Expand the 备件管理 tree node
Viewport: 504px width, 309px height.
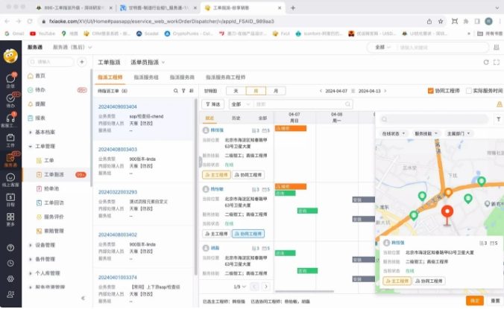point(31,259)
